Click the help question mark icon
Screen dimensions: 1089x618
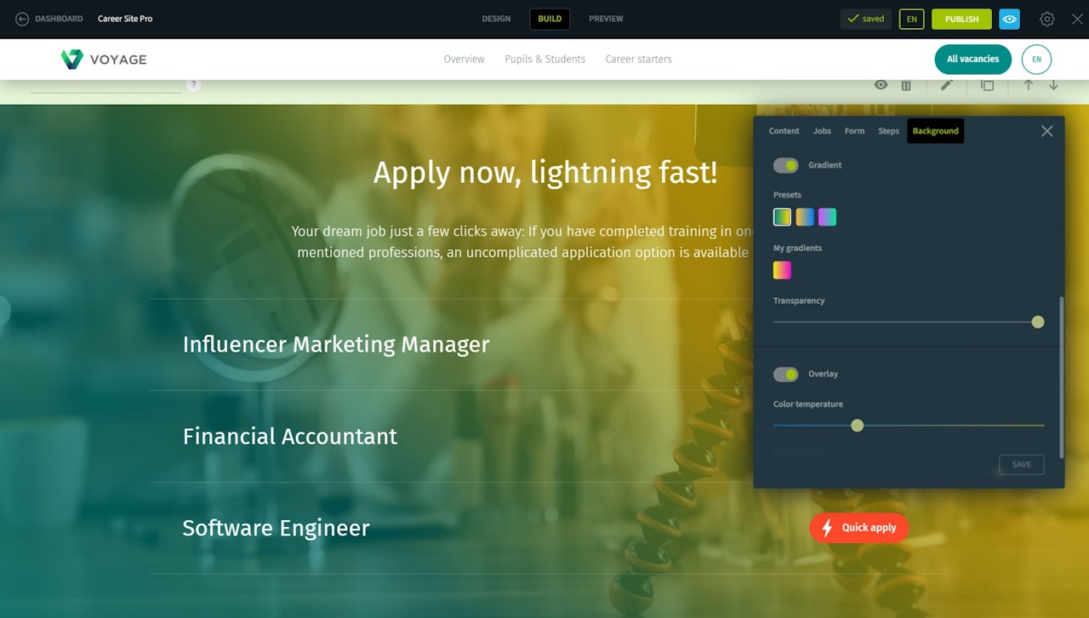[194, 84]
